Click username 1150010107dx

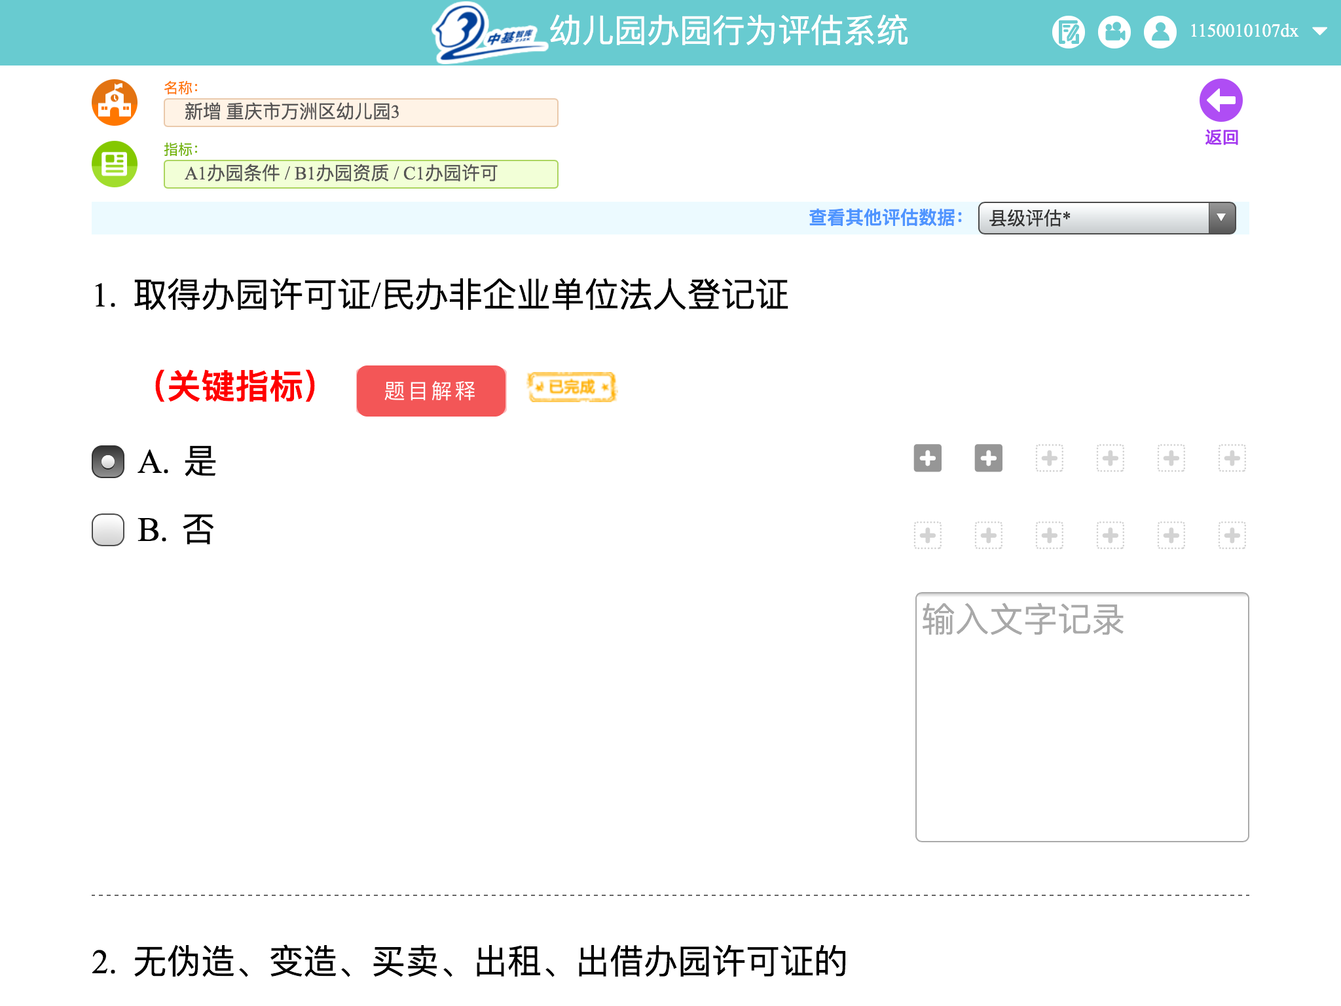pos(1243,31)
